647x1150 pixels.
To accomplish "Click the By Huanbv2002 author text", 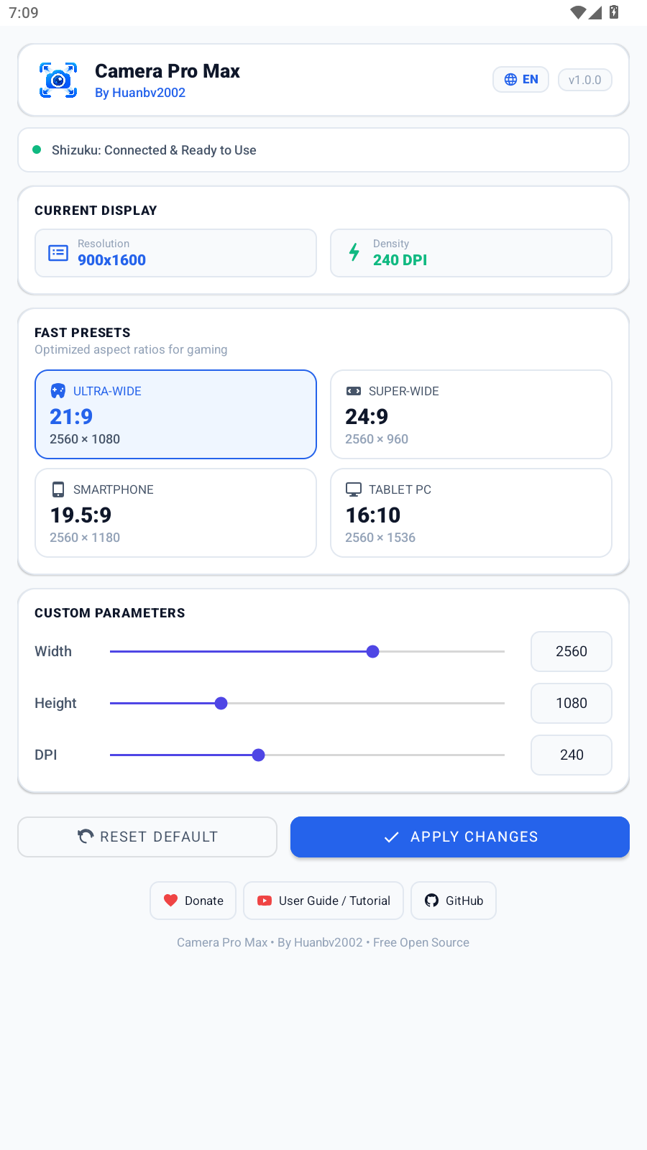I will pos(140,93).
